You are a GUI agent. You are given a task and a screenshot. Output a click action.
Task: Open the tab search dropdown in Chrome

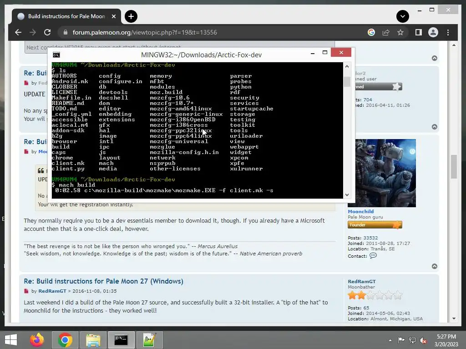[403, 16]
